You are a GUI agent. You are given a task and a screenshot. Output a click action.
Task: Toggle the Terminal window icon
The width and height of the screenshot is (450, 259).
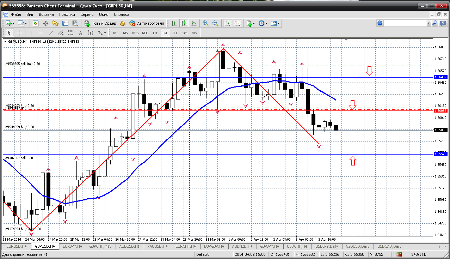tap(65, 23)
